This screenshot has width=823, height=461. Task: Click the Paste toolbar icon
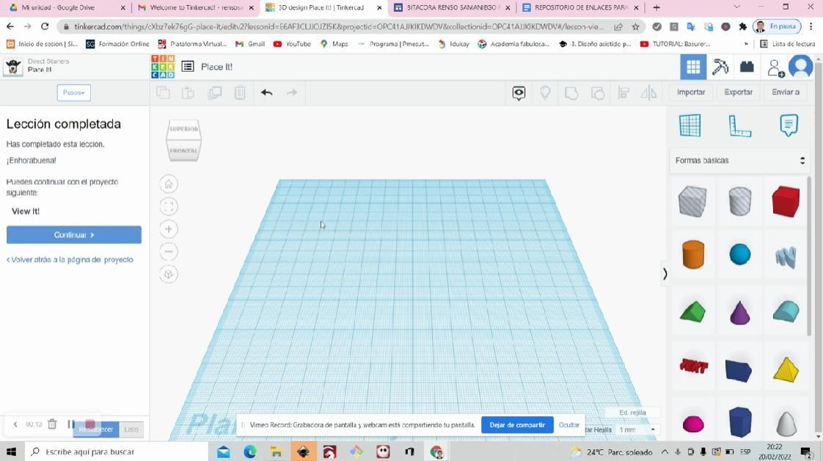(x=188, y=93)
